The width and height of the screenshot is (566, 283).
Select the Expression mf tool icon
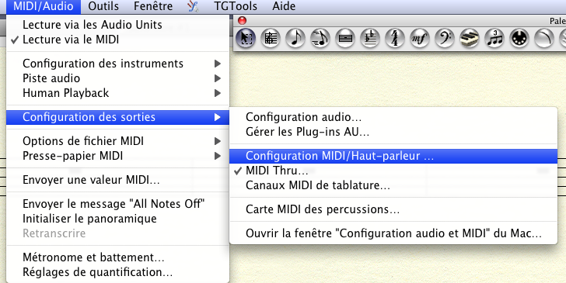[x=420, y=38]
